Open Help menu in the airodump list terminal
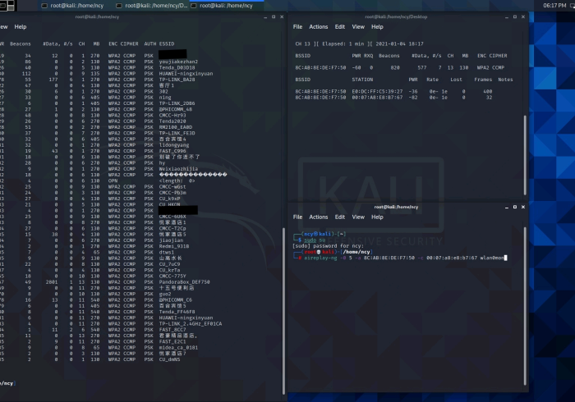This screenshot has height=402, width=575. (21, 26)
